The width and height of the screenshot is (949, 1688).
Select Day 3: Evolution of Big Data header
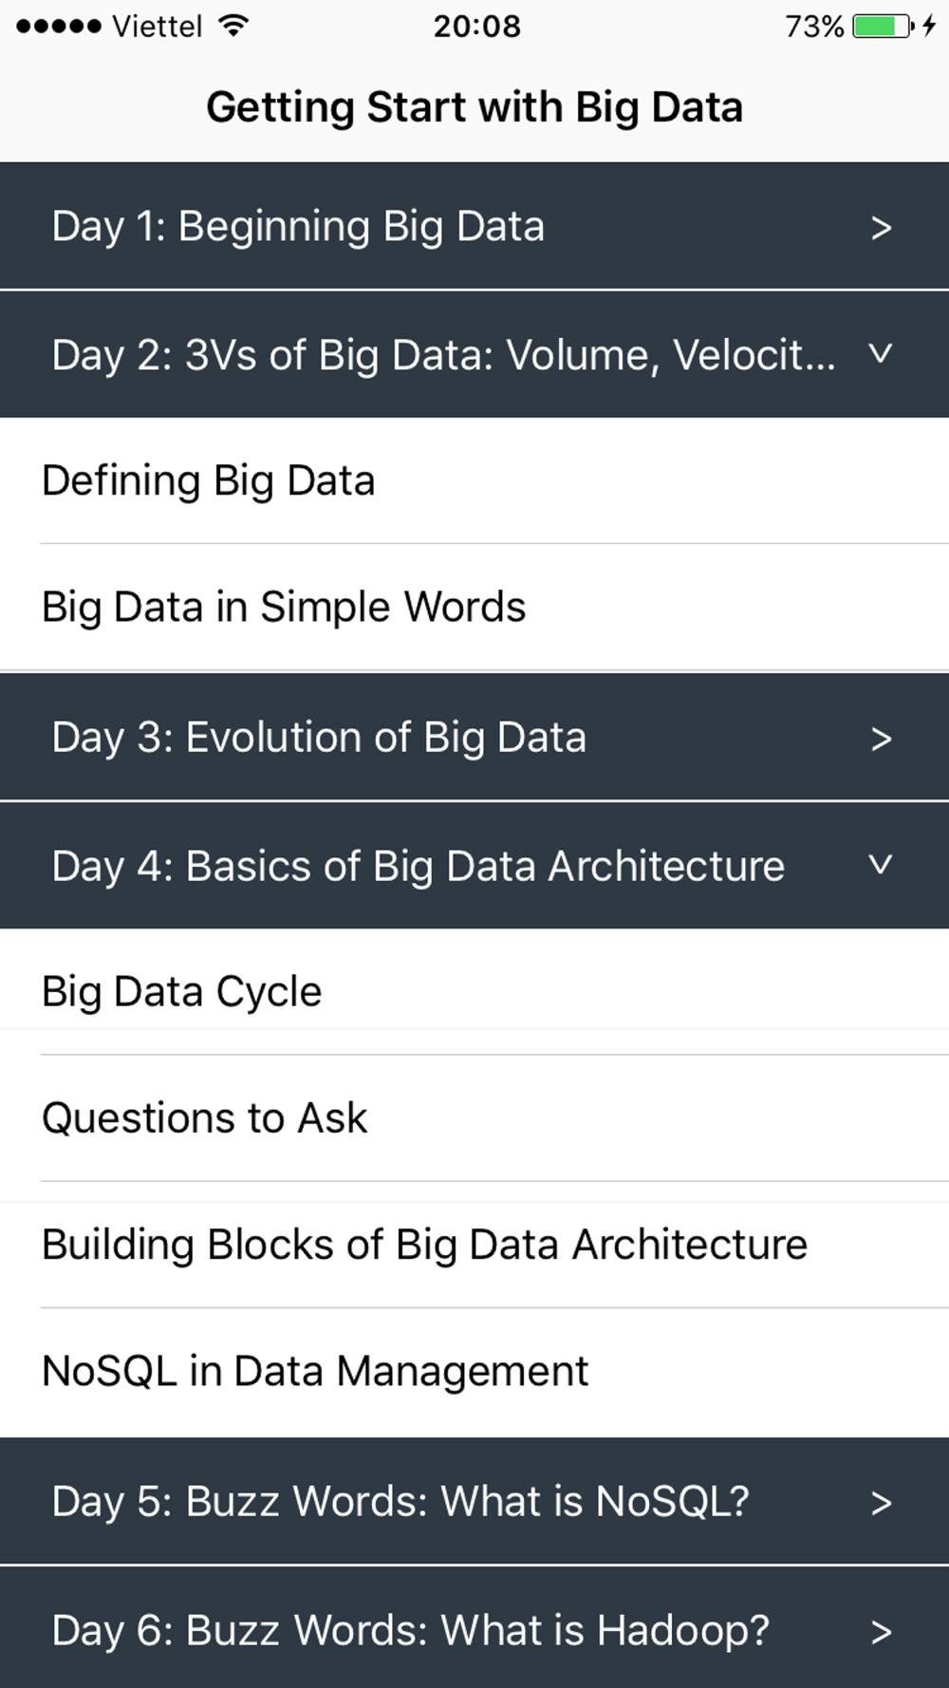coord(474,737)
